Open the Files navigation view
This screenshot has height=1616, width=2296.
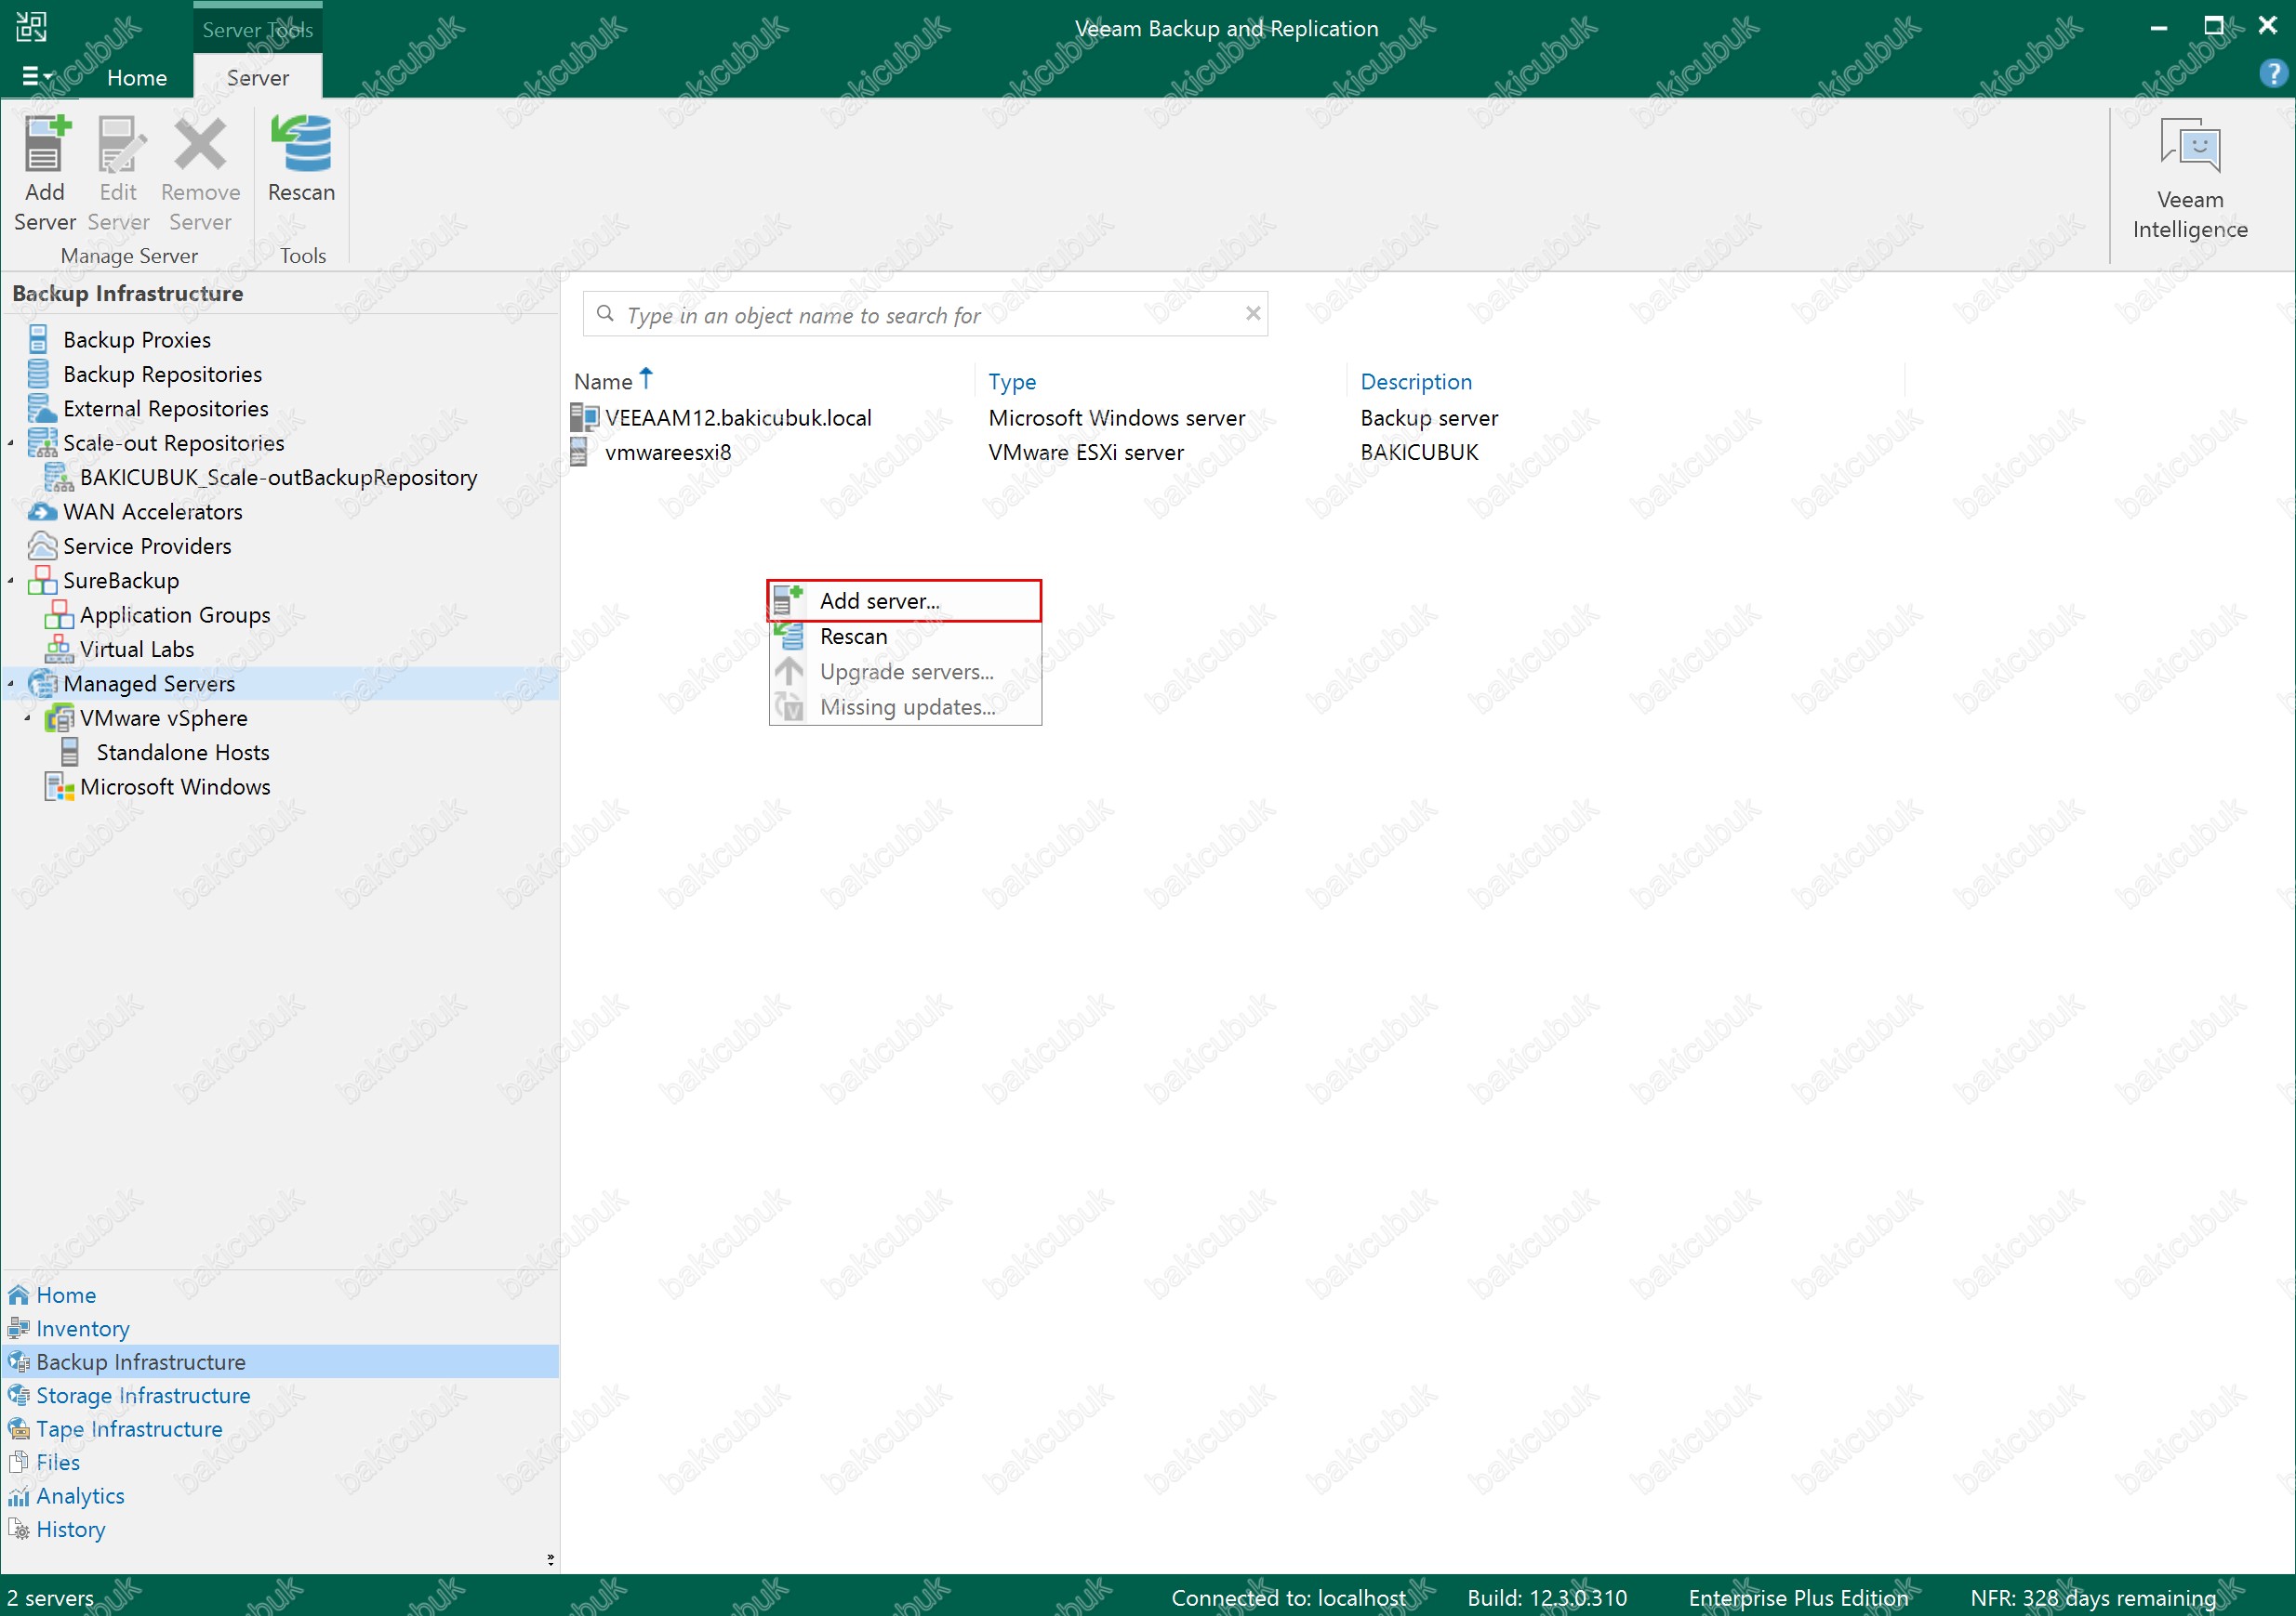click(x=58, y=1462)
